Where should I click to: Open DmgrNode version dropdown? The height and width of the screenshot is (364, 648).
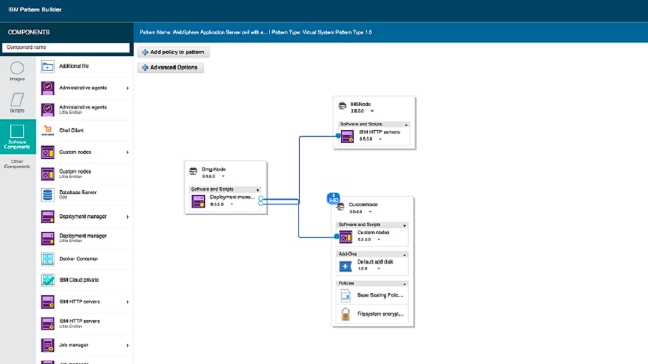[x=223, y=176]
